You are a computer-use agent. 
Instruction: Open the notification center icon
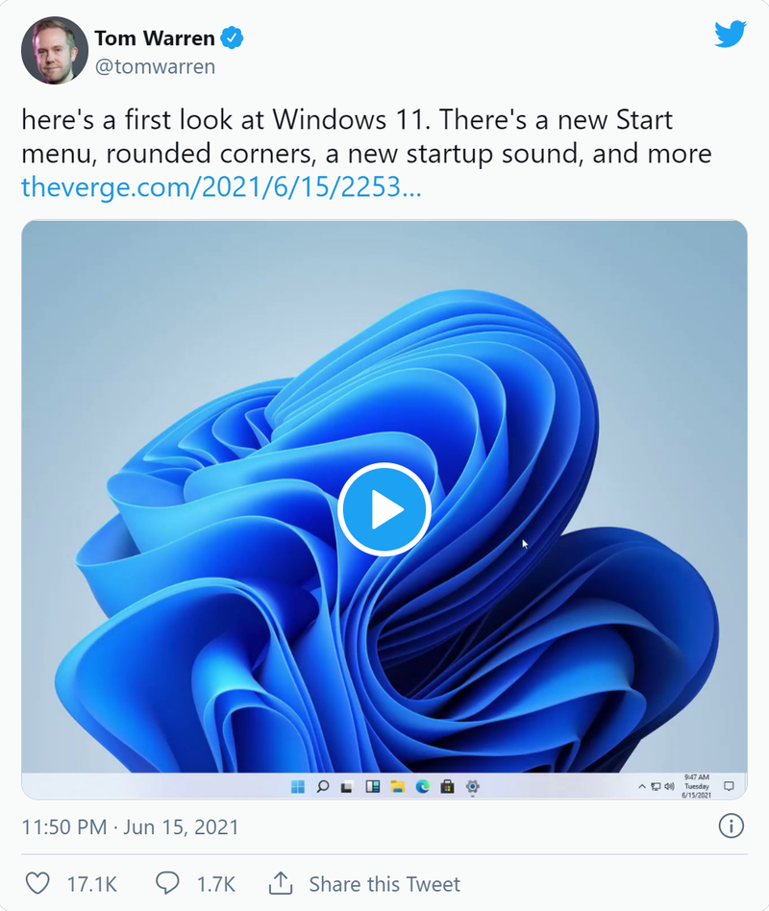click(x=729, y=786)
